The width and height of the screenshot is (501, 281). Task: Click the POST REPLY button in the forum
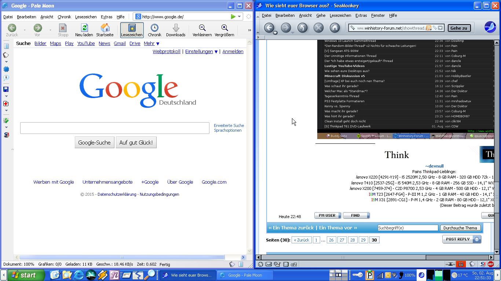(461, 239)
